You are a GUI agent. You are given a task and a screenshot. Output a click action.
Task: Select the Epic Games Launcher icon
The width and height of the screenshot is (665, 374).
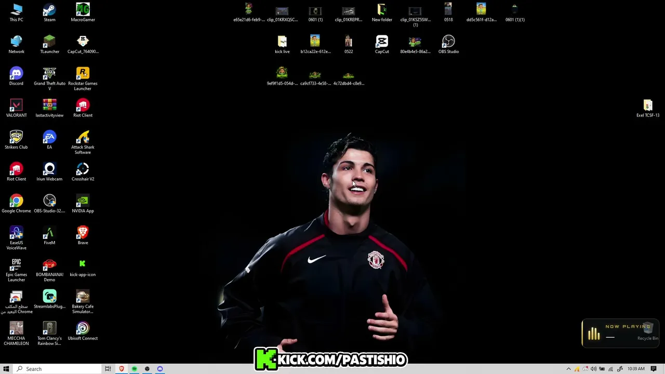[16, 270]
